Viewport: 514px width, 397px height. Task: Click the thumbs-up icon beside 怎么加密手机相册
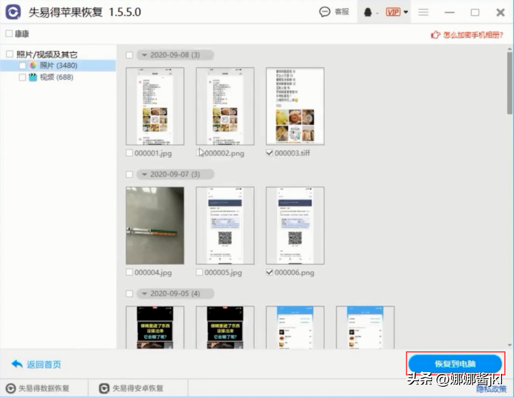pyautogui.click(x=436, y=35)
